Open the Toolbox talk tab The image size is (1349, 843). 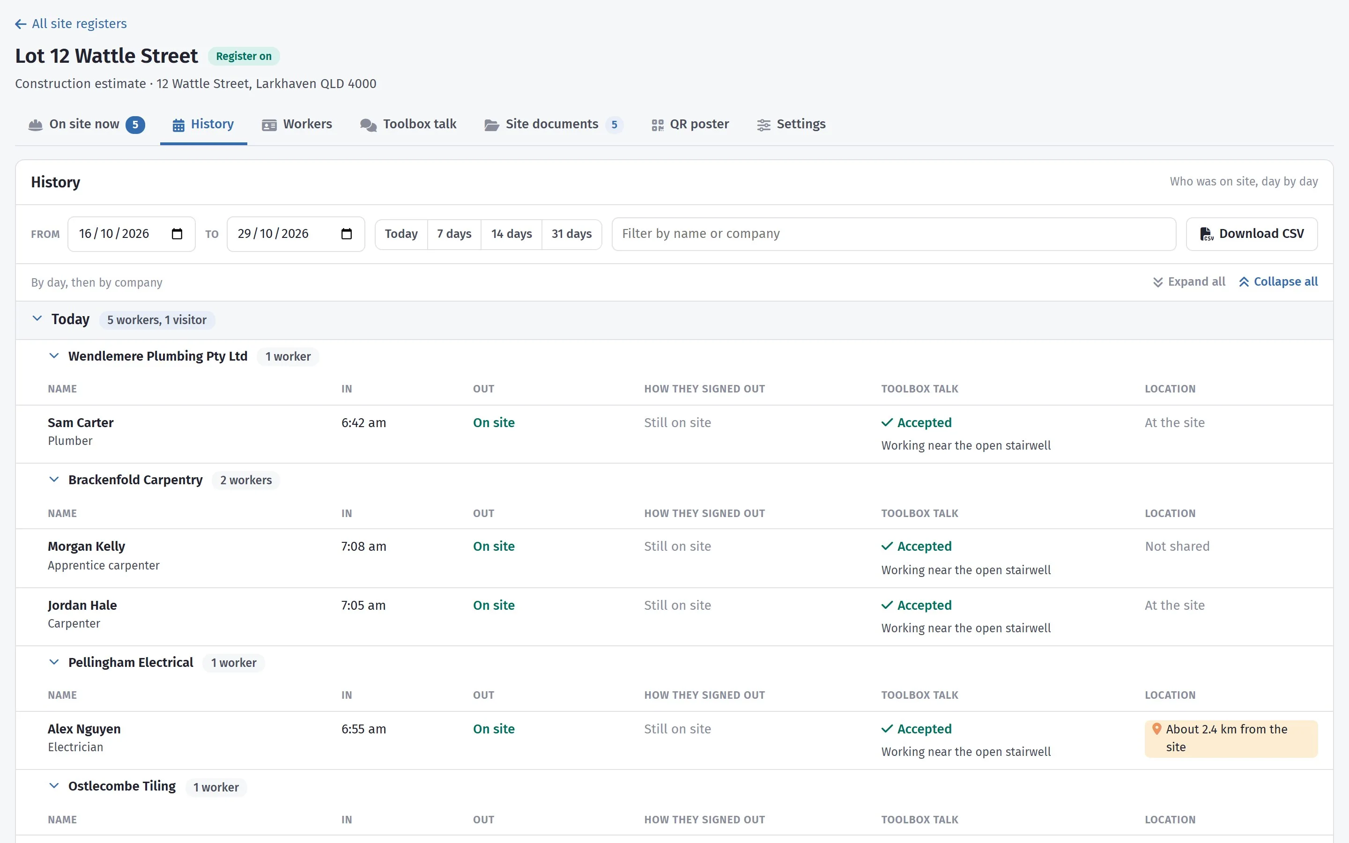(x=408, y=124)
